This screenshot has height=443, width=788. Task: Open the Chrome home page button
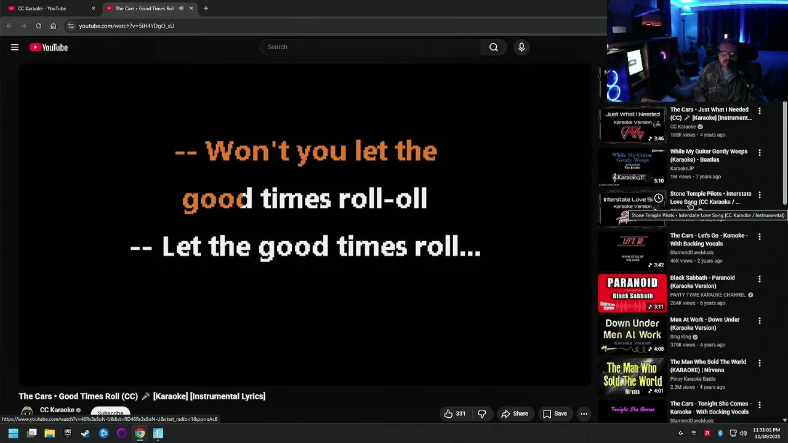[x=53, y=26]
